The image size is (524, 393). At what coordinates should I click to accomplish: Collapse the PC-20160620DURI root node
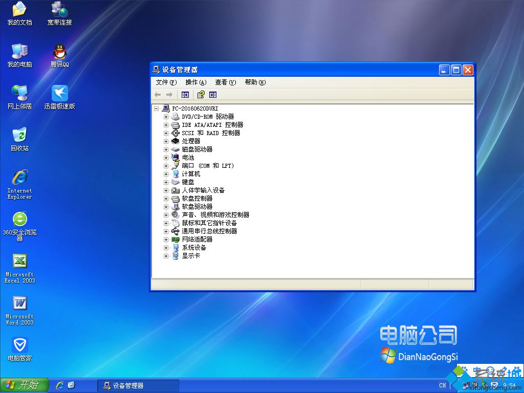[156, 108]
